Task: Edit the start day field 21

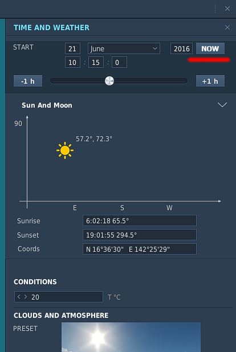Action: 72,48
